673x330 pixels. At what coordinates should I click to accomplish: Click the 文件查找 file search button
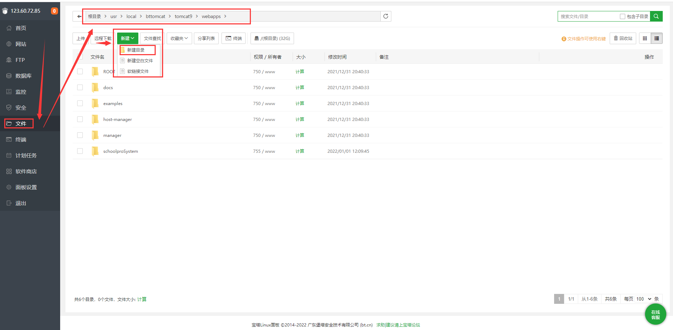click(153, 38)
